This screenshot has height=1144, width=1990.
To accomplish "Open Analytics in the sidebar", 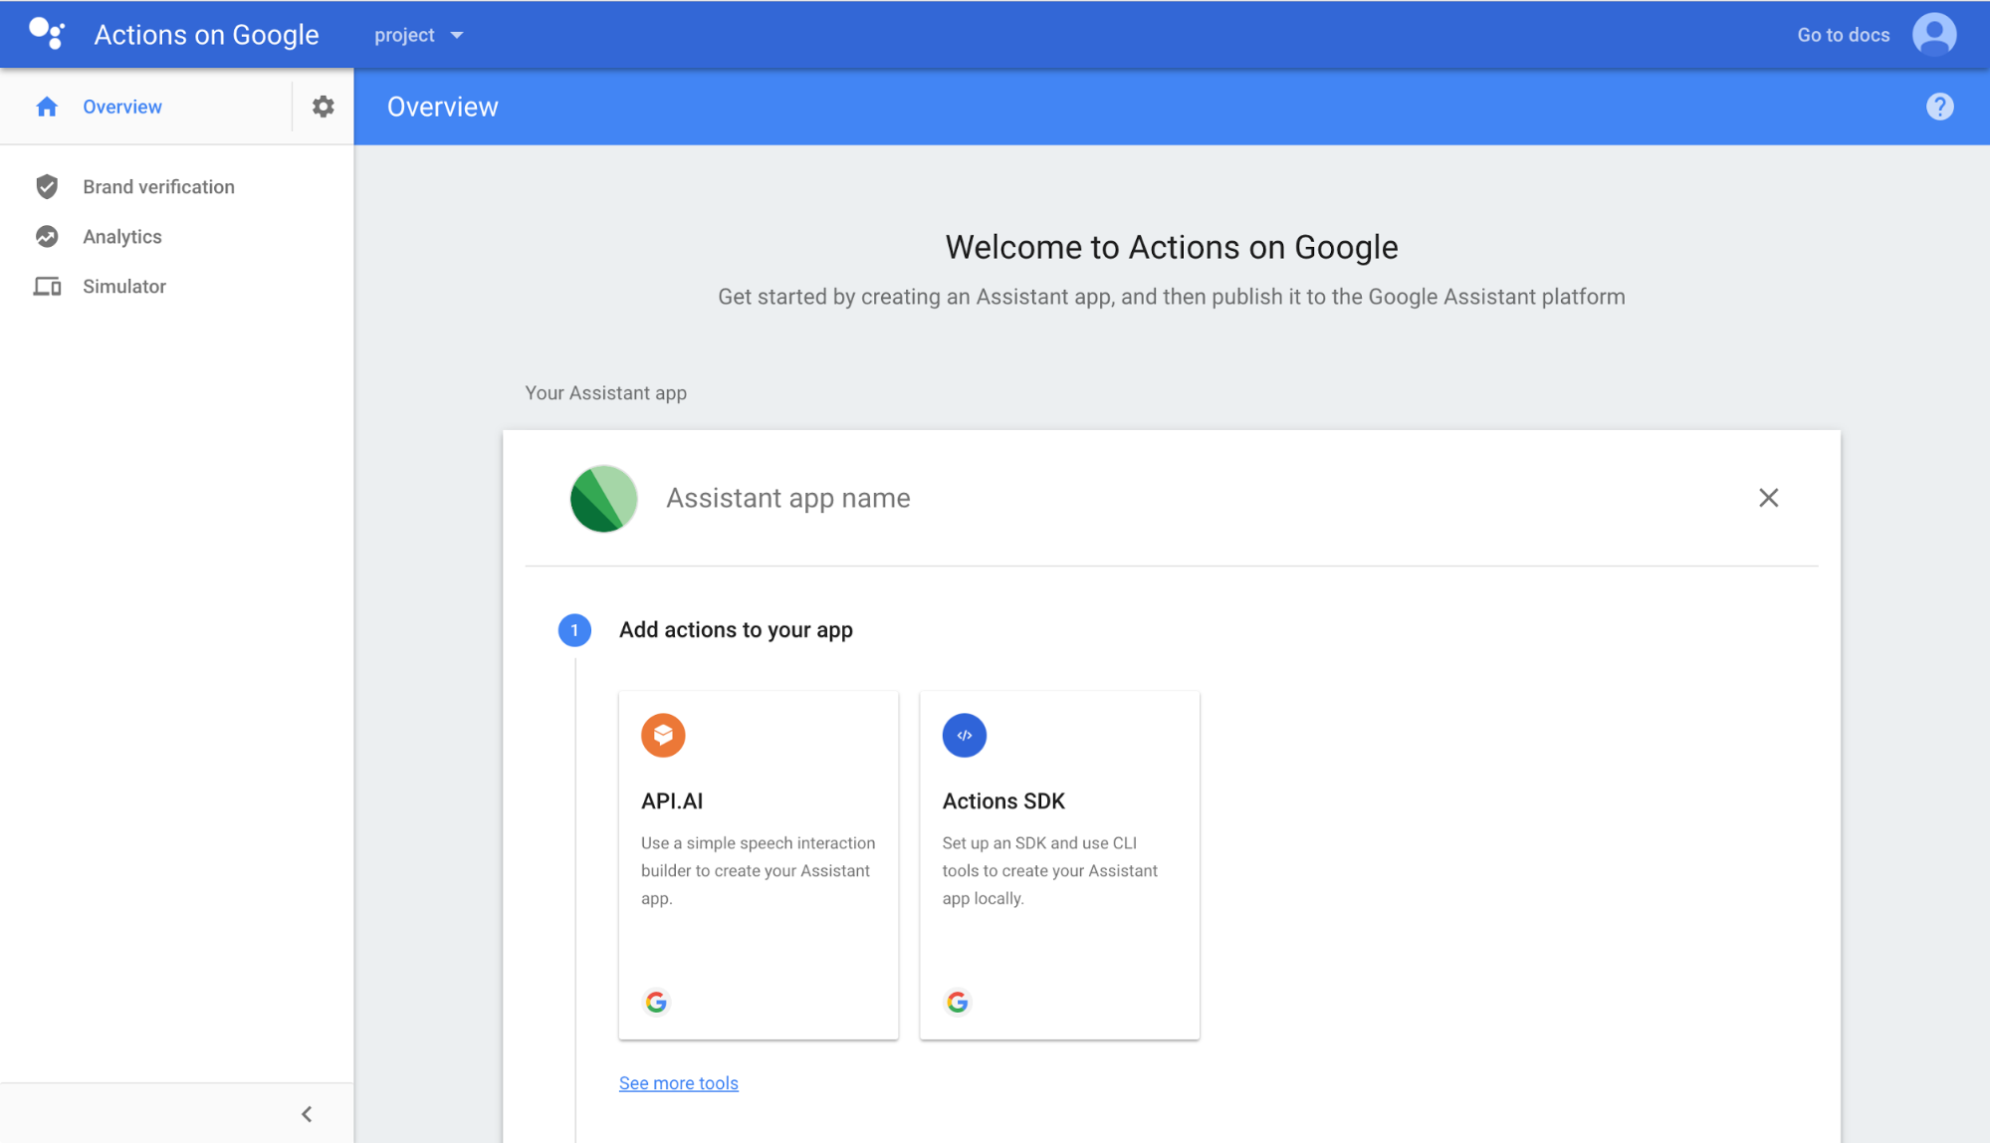I will 122,237.
